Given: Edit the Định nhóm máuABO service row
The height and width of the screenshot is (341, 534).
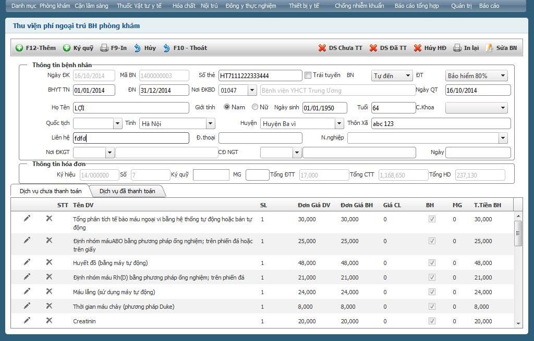Looking at the screenshot, I should pyautogui.click(x=27, y=240).
